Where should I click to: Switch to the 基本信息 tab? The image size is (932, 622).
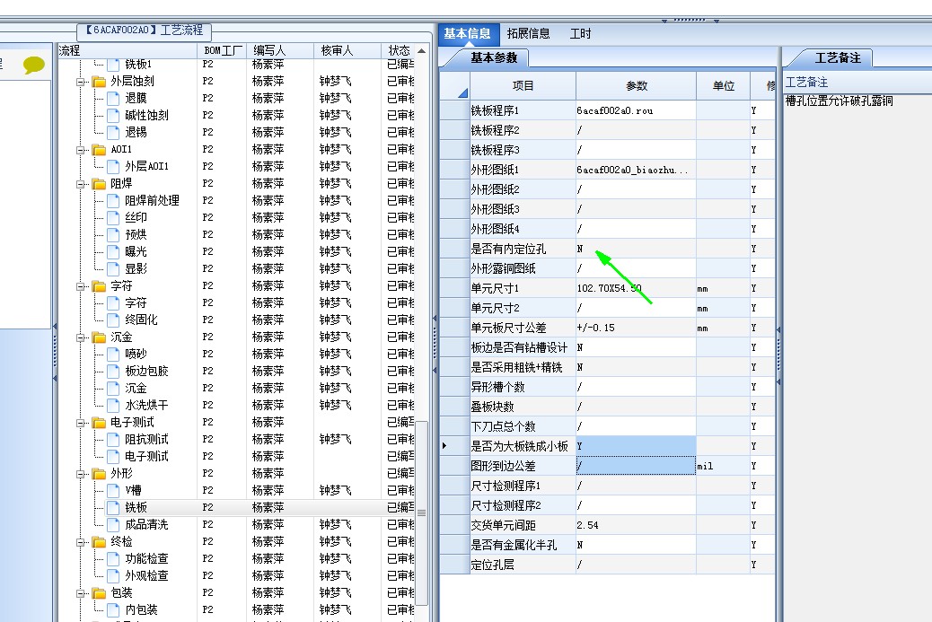(467, 34)
